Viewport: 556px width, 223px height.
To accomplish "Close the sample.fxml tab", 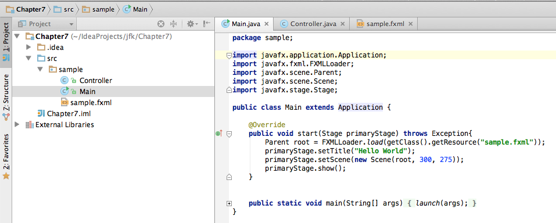I will click(x=411, y=24).
